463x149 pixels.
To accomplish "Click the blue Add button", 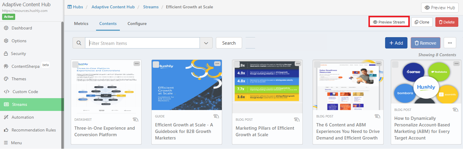I will click(x=396, y=43).
